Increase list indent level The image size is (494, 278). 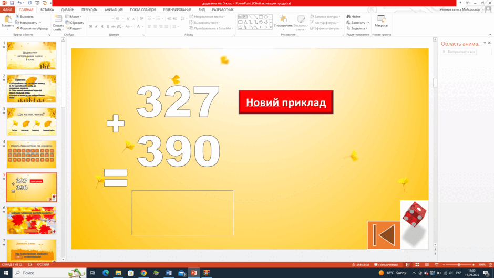click(x=175, y=18)
